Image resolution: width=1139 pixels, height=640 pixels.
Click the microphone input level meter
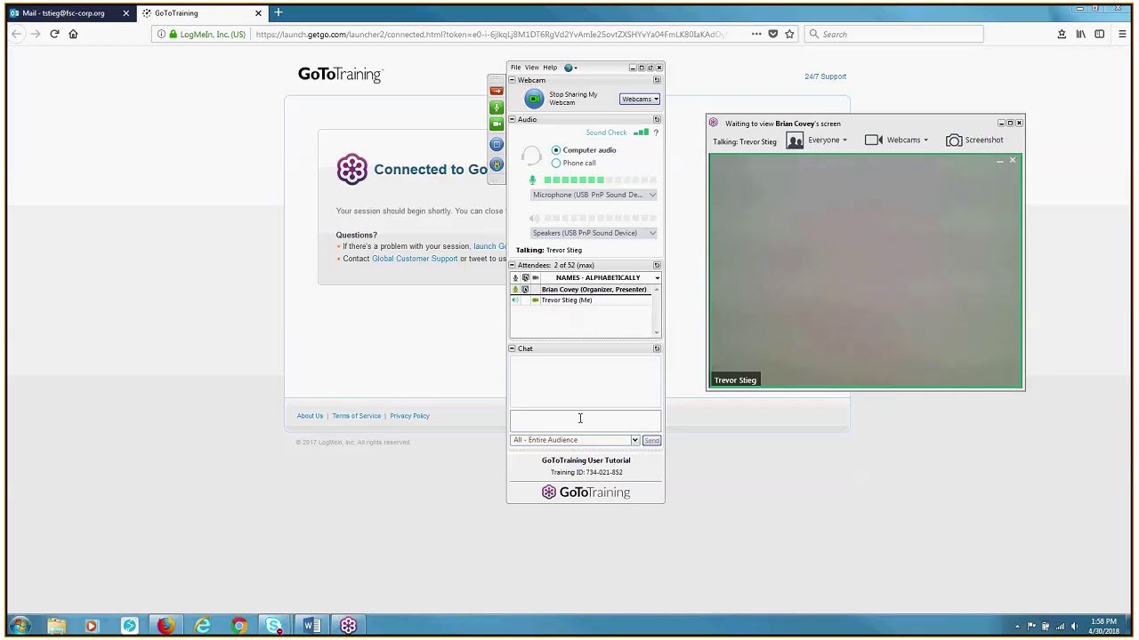click(600, 180)
